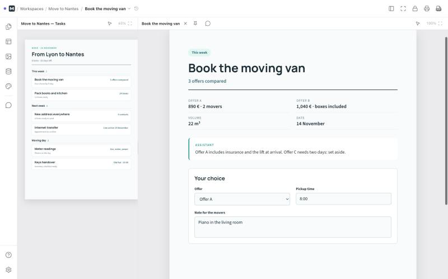
Task: Click the cursor tool in Tasks panel header
Action: coord(110,23)
